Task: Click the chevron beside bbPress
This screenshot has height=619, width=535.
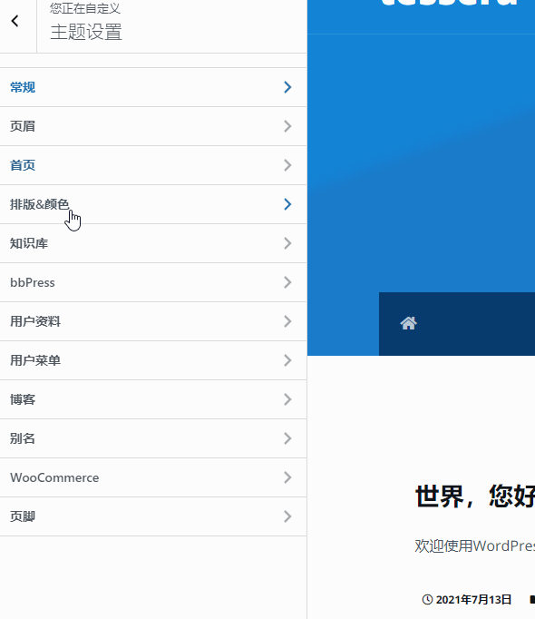Action: tap(287, 282)
